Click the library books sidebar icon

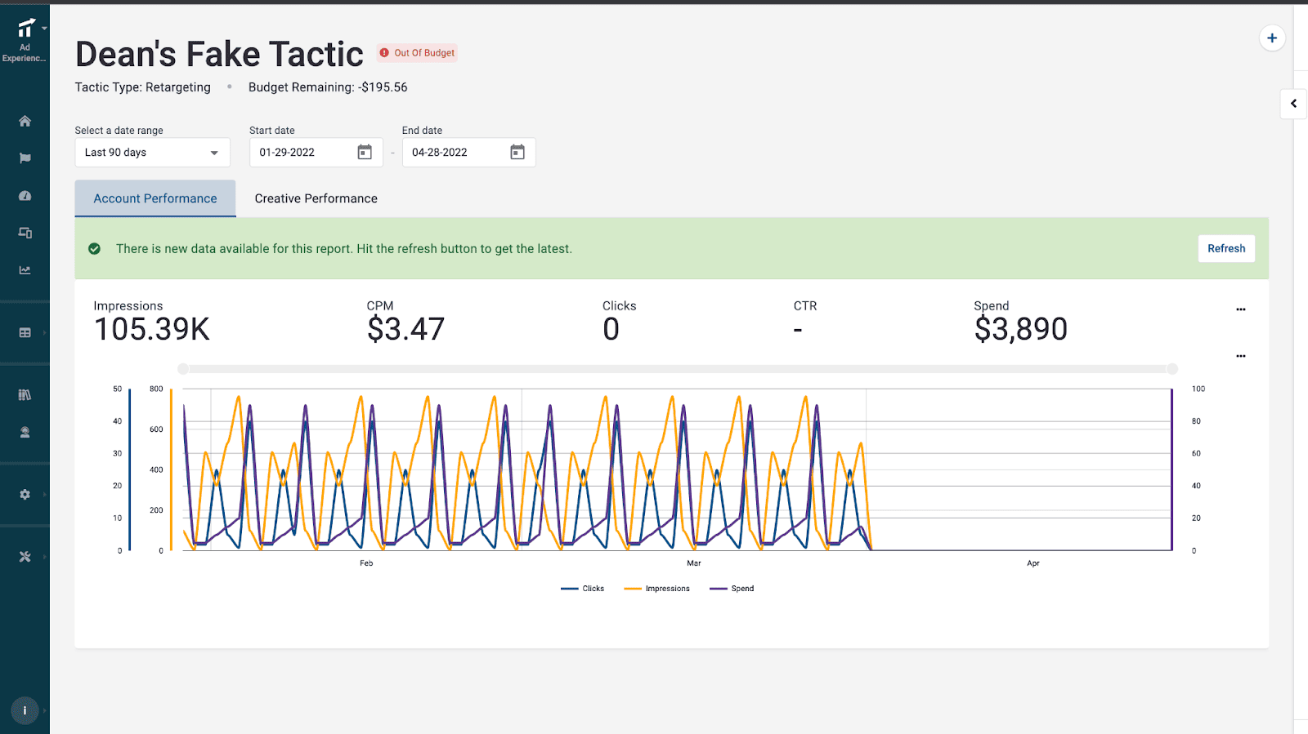(25, 395)
